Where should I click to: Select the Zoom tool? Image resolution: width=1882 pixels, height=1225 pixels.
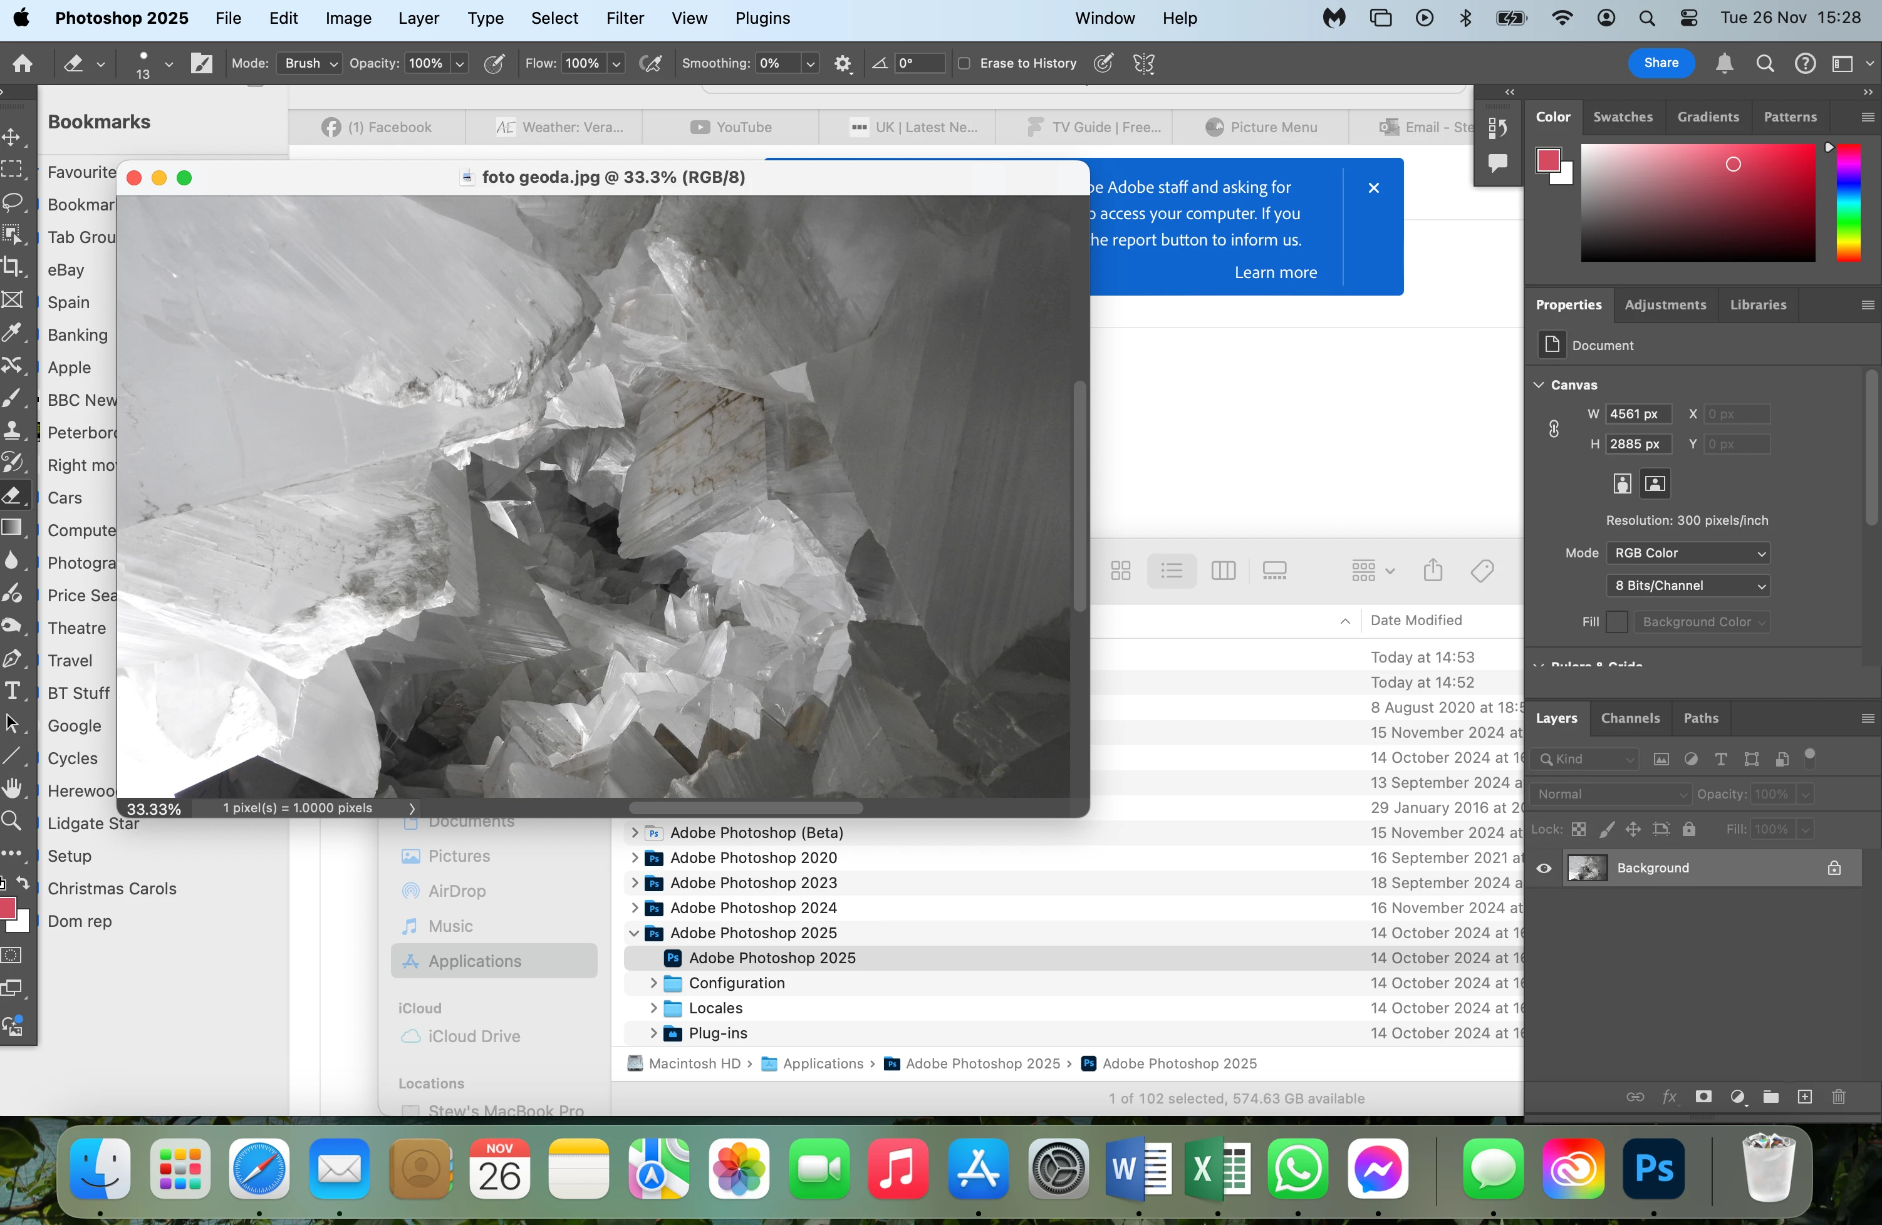(x=12, y=820)
